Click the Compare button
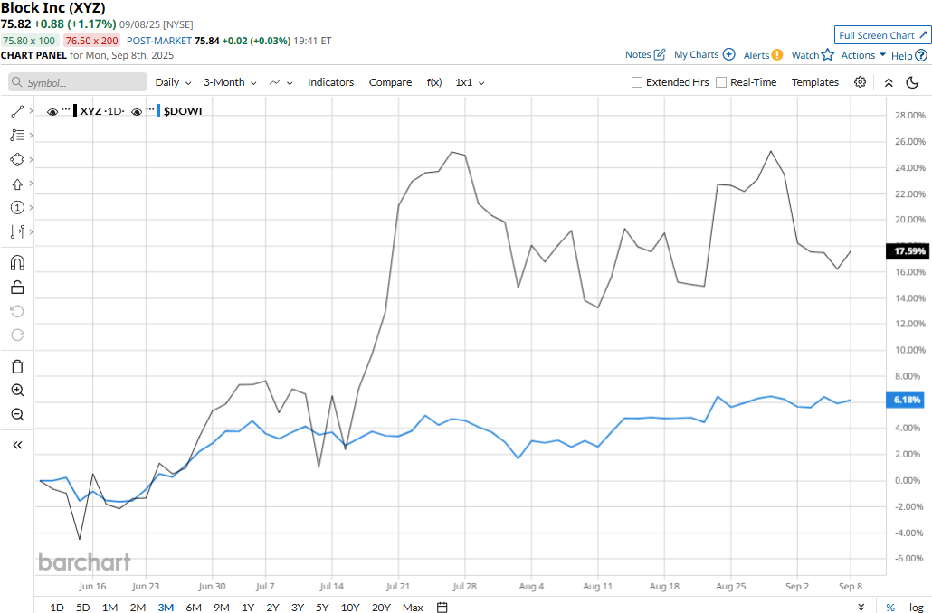The image size is (932, 613). (390, 82)
